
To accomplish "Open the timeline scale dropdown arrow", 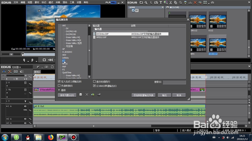I will click(x=25, y=79).
